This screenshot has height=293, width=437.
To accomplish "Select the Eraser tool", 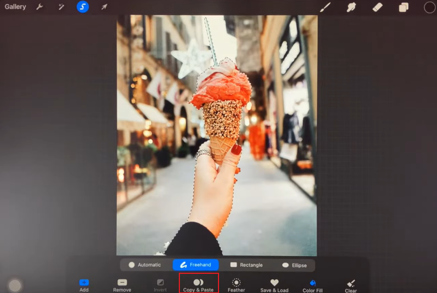I will click(378, 7).
